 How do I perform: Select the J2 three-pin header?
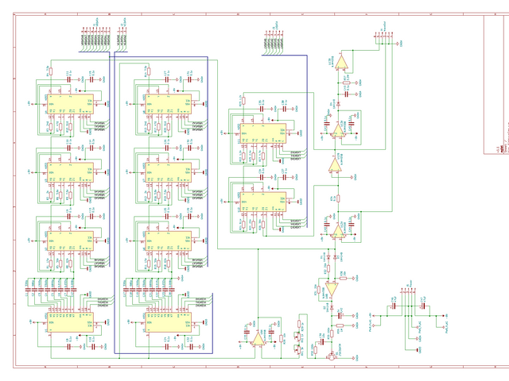[122, 30]
